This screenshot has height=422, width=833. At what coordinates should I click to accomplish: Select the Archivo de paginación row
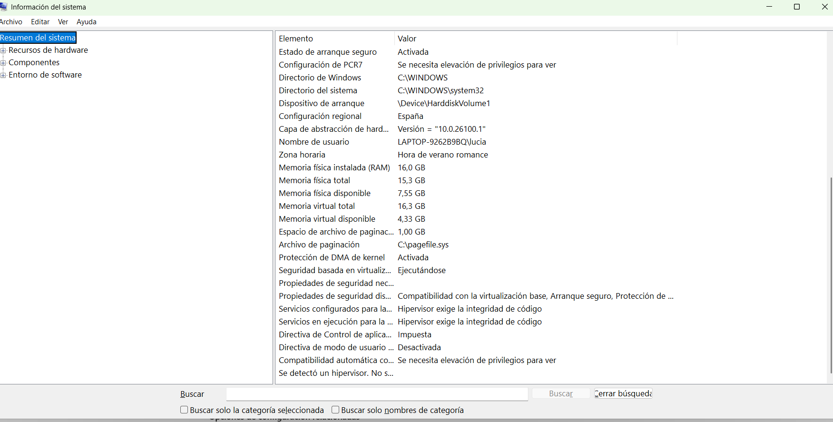476,245
